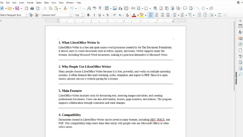Open the font name dropdown
This screenshot has width=243, height=137.
click(x=71, y=15)
